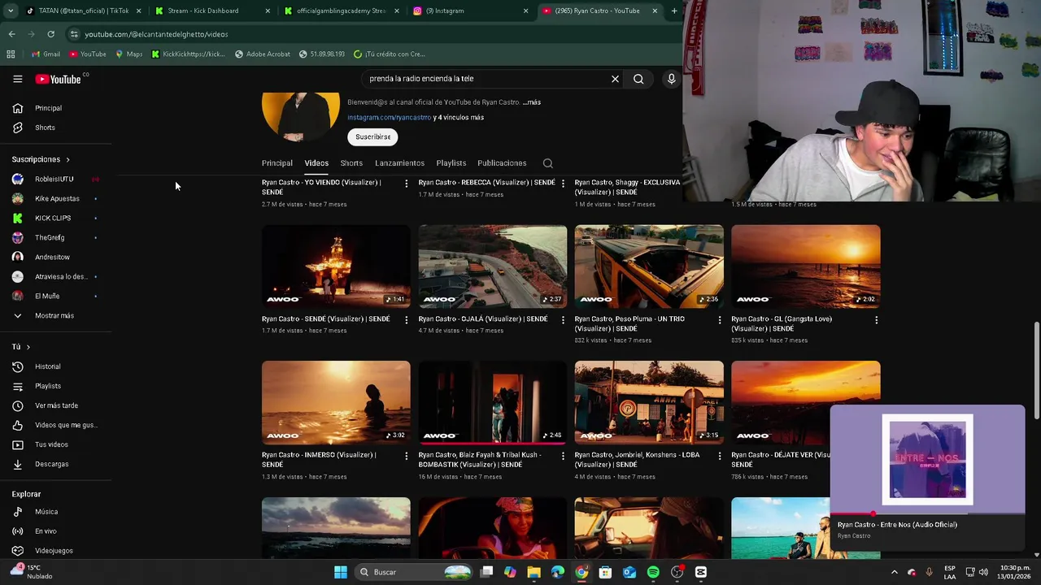Open instagram.com/ryancastro link

tap(389, 118)
